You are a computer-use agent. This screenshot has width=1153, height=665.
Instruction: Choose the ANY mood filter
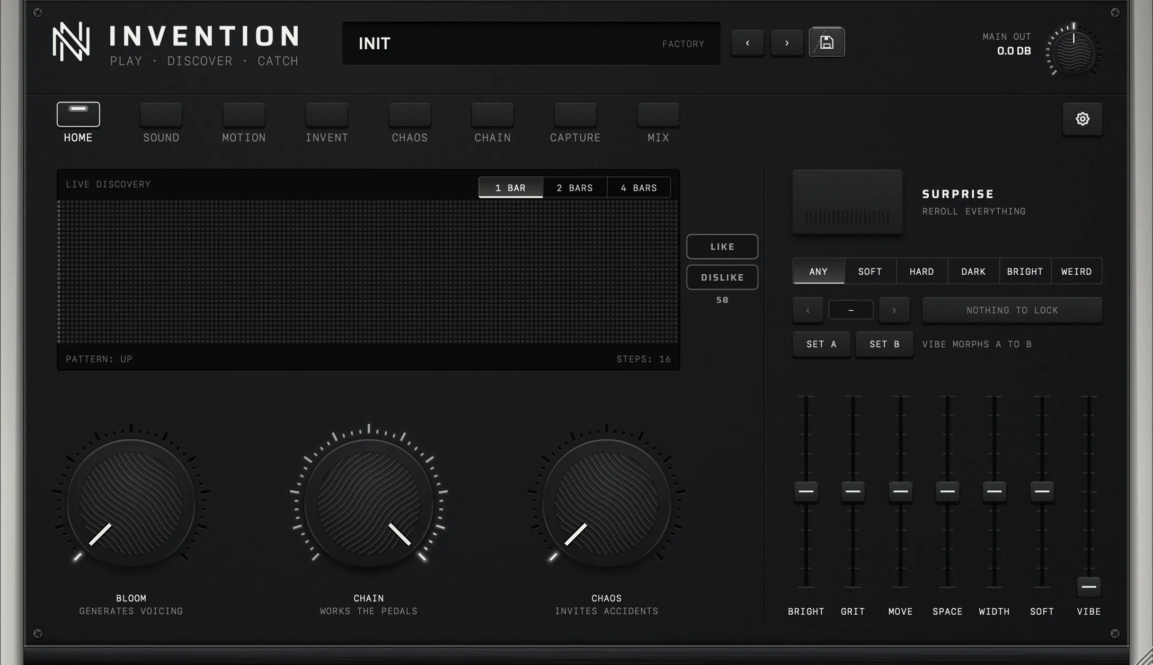pyautogui.click(x=818, y=271)
